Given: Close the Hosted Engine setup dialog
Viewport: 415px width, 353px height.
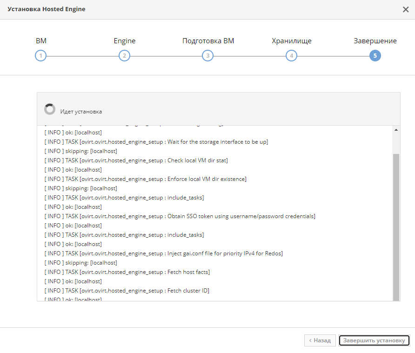Looking at the screenshot, I should tap(406, 9).
